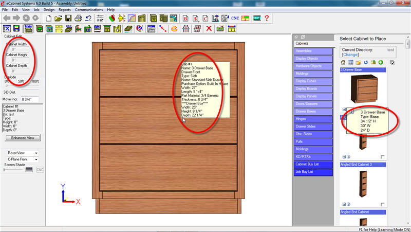Click the red X delete icon
411x232 pixels.
pyautogui.click(x=209, y=29)
